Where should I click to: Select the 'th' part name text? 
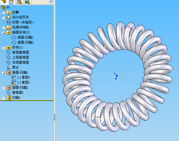tap(8, 8)
